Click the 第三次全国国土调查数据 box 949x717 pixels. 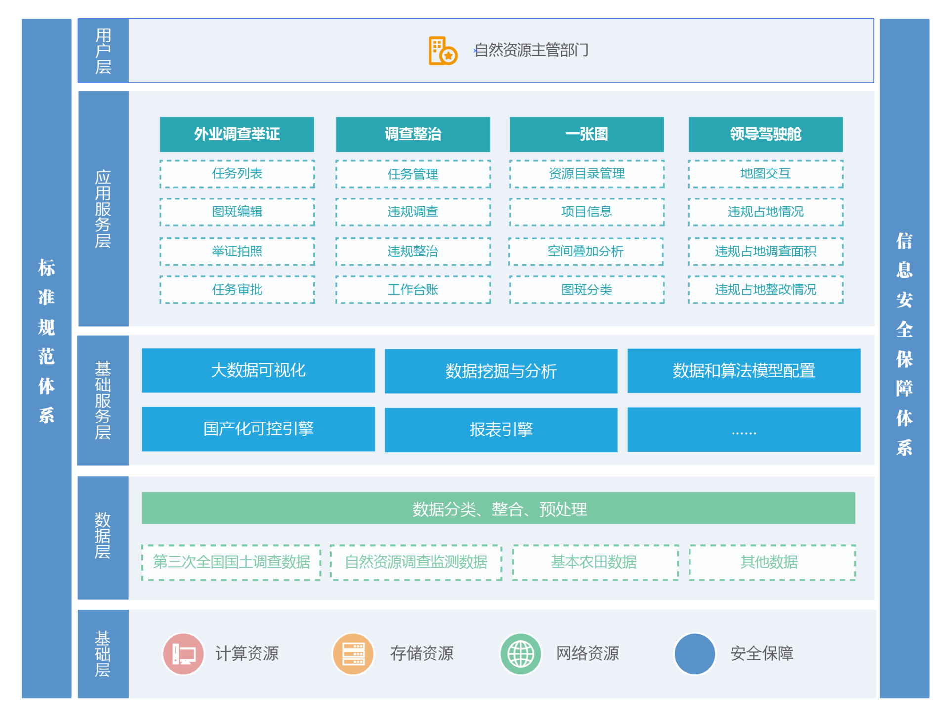(231, 562)
